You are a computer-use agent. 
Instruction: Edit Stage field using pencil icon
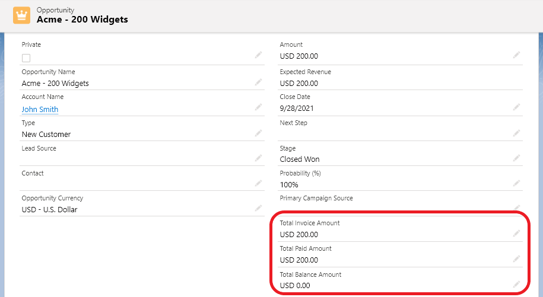coord(517,158)
